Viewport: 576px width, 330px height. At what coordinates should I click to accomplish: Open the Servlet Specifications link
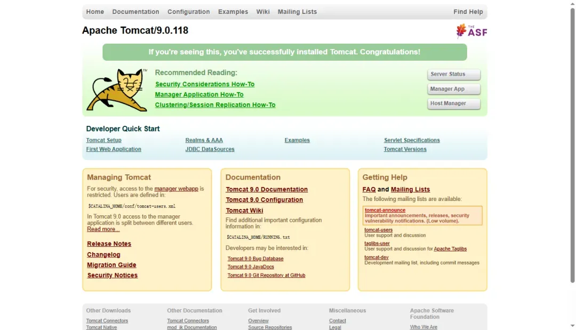pos(412,140)
